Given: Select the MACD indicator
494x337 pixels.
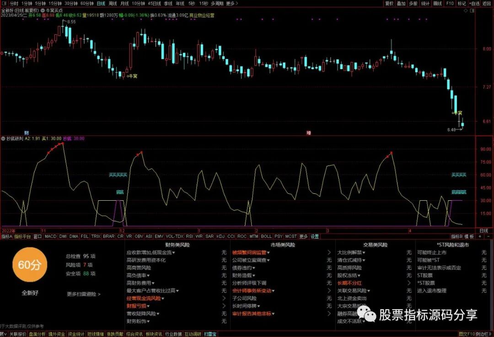Looking at the screenshot, I should pyautogui.click(x=50, y=236).
